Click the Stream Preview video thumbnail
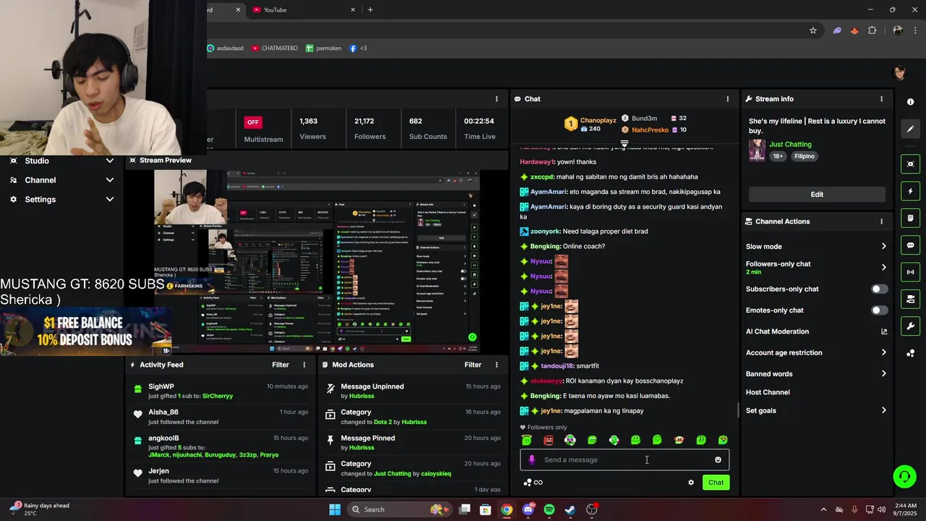Screen dimensions: 926x521 point(317,262)
